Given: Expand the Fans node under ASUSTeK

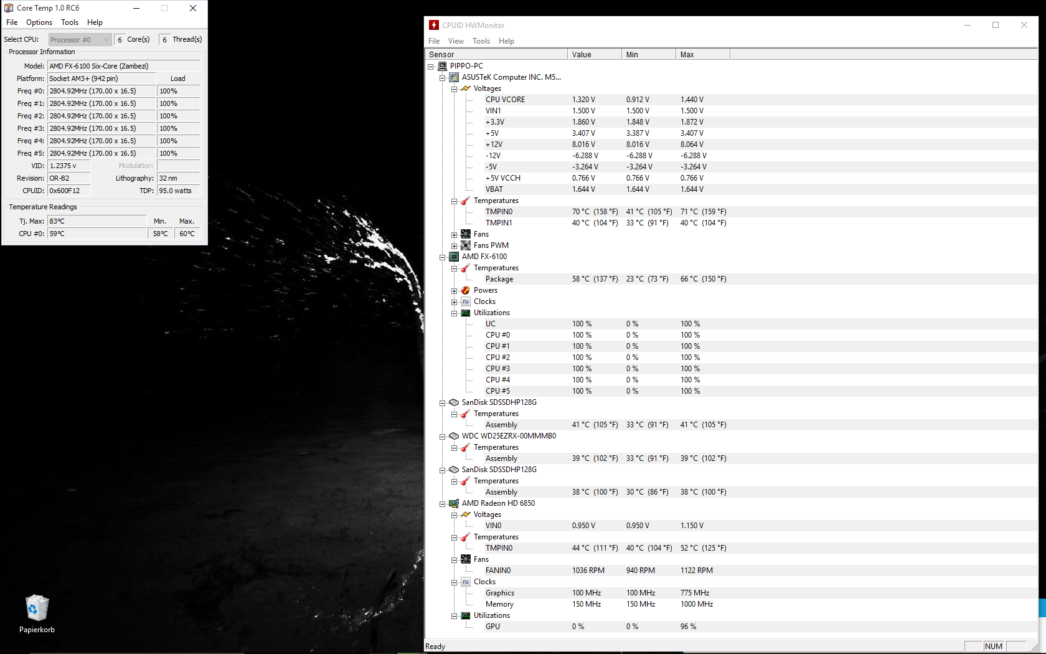Looking at the screenshot, I should tap(455, 235).
